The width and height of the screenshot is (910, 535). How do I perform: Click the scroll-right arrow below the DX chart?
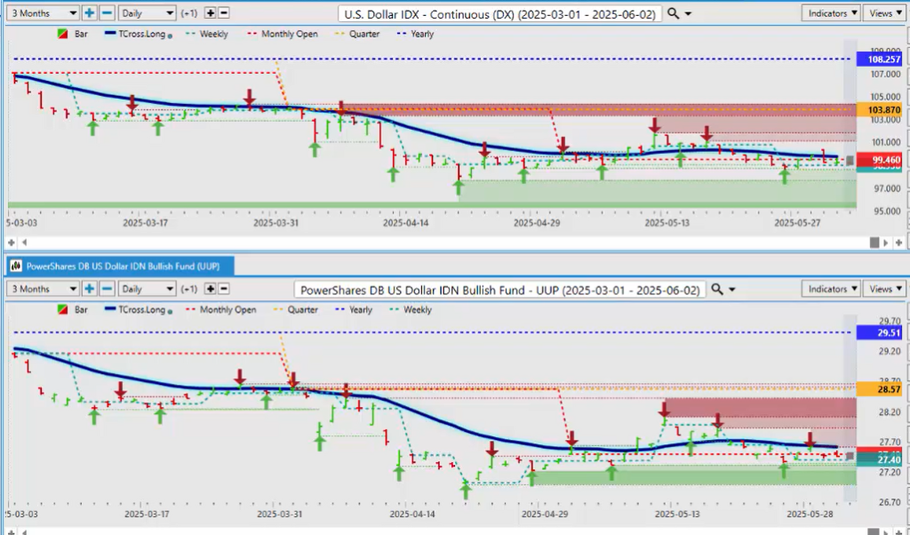[885, 243]
